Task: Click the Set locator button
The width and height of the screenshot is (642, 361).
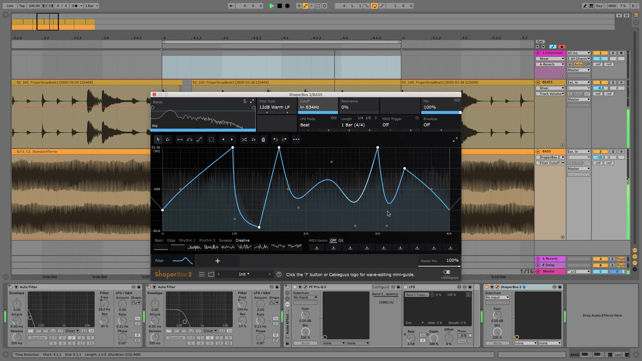Action: (540, 42)
